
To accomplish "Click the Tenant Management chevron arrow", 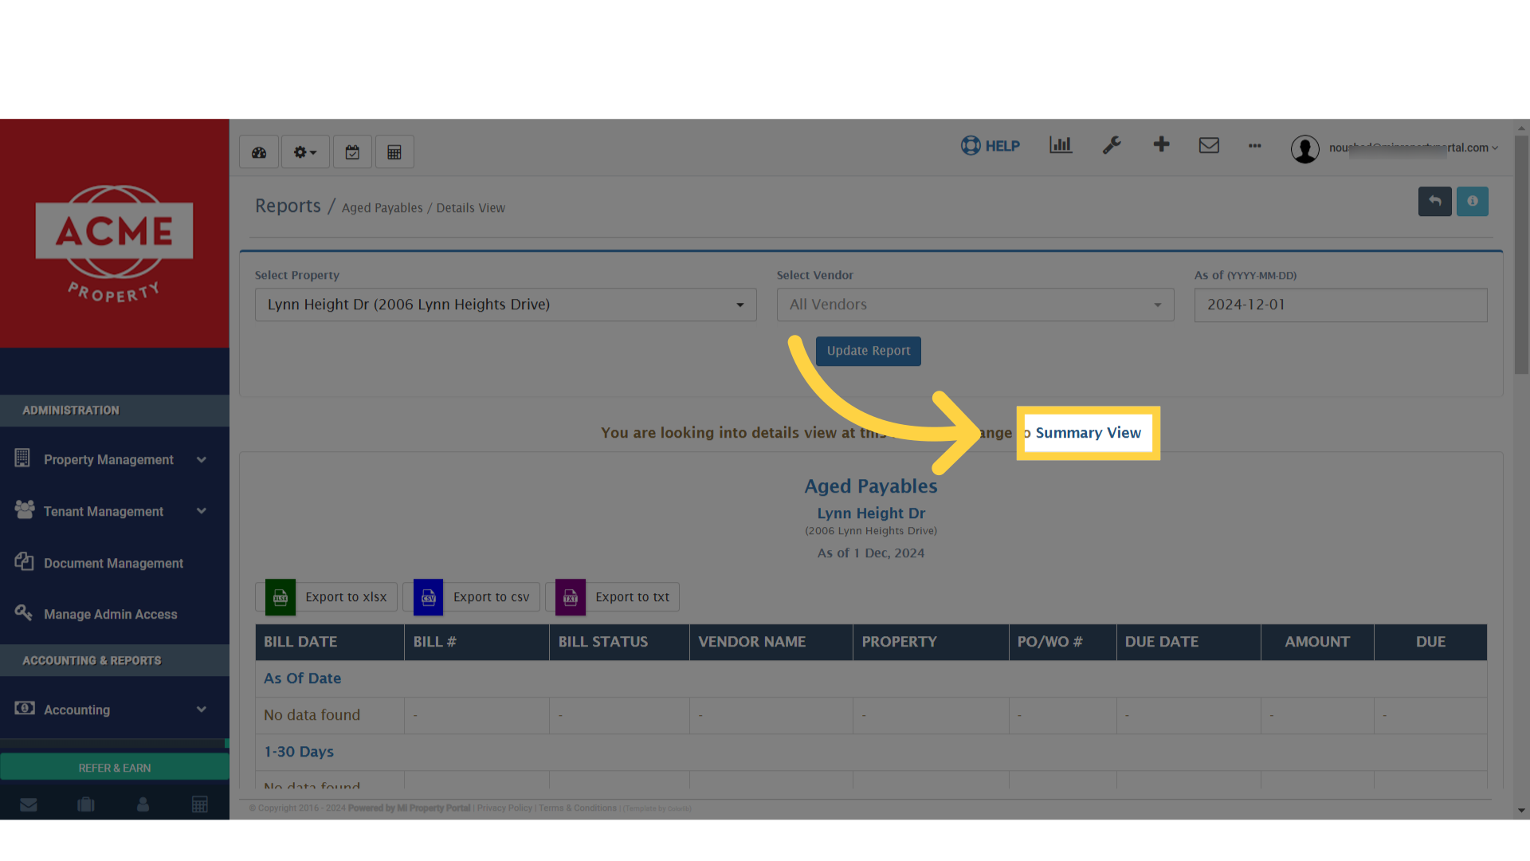I will point(202,511).
